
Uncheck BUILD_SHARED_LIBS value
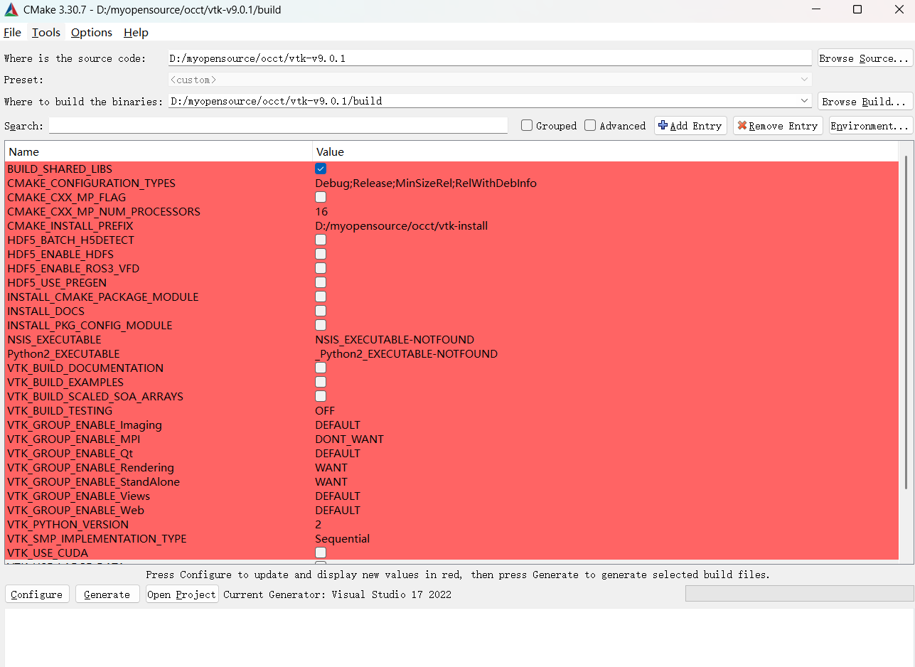pyautogui.click(x=321, y=169)
